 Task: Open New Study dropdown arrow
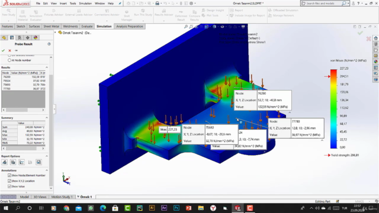click(x=8, y=21)
